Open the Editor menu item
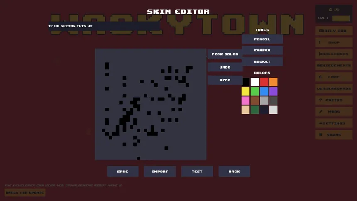The height and width of the screenshot is (201, 357). tap(334, 100)
